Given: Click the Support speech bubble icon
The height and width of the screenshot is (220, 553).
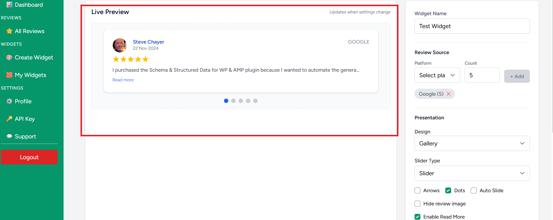Looking at the screenshot, I should click(9, 136).
